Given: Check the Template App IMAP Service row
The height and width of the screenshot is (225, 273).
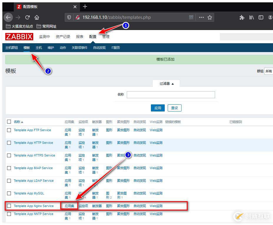Looking at the screenshot, I should point(9,168).
